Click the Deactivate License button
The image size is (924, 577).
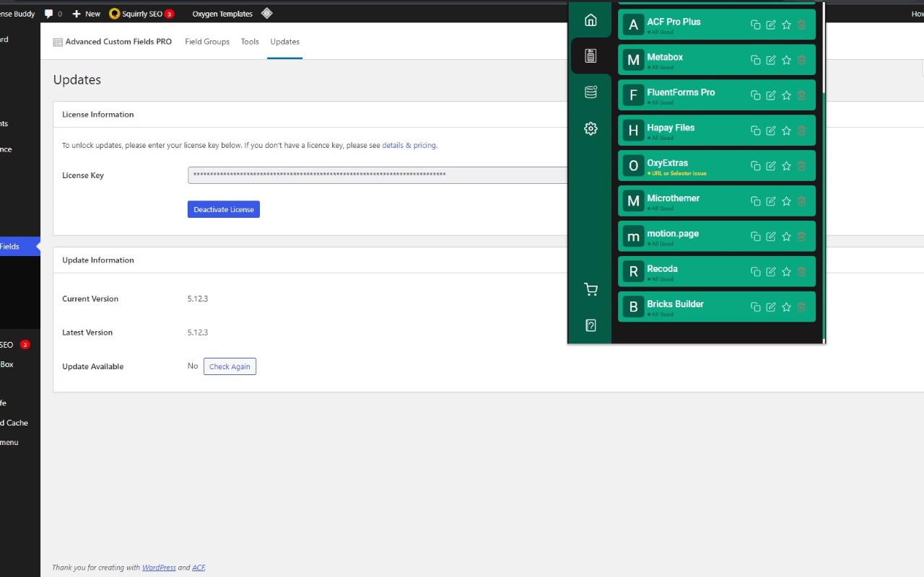pyautogui.click(x=224, y=209)
